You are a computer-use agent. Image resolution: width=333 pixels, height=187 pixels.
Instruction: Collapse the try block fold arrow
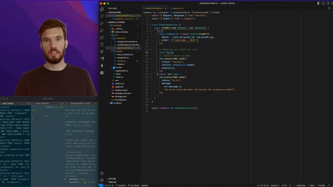pos(151,30)
